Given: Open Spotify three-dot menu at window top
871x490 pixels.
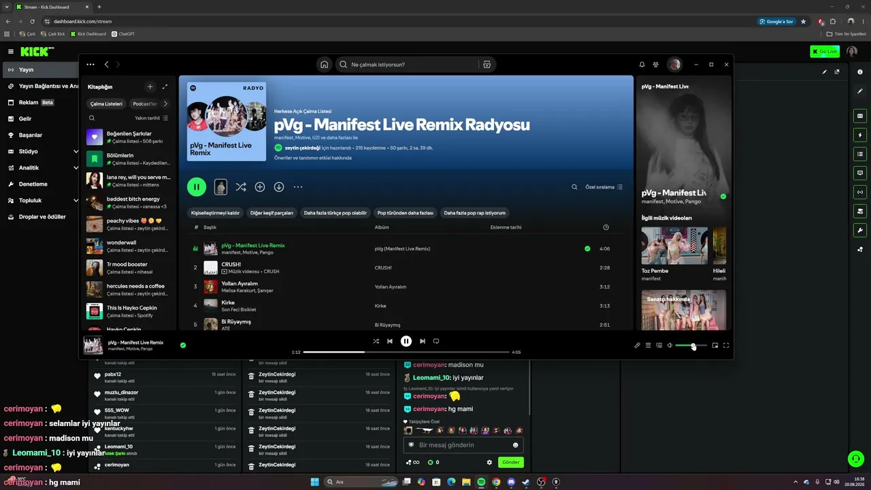Looking at the screenshot, I should (x=91, y=65).
